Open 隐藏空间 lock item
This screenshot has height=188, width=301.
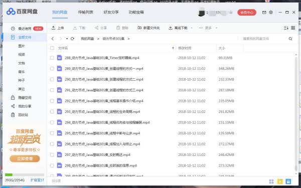click(21, 98)
